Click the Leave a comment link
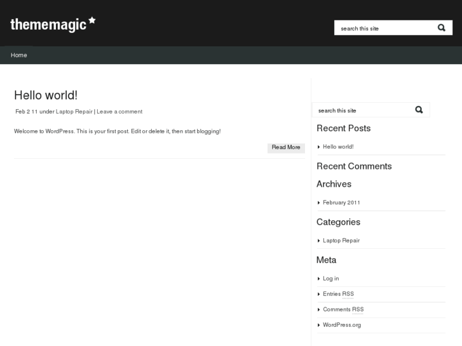 (x=119, y=112)
